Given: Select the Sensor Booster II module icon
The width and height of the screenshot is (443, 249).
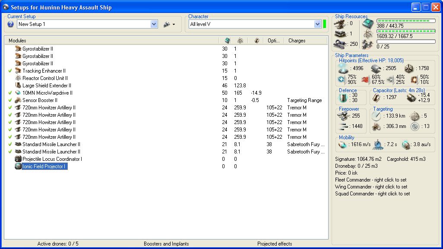Looking at the screenshot, I should (18, 100).
